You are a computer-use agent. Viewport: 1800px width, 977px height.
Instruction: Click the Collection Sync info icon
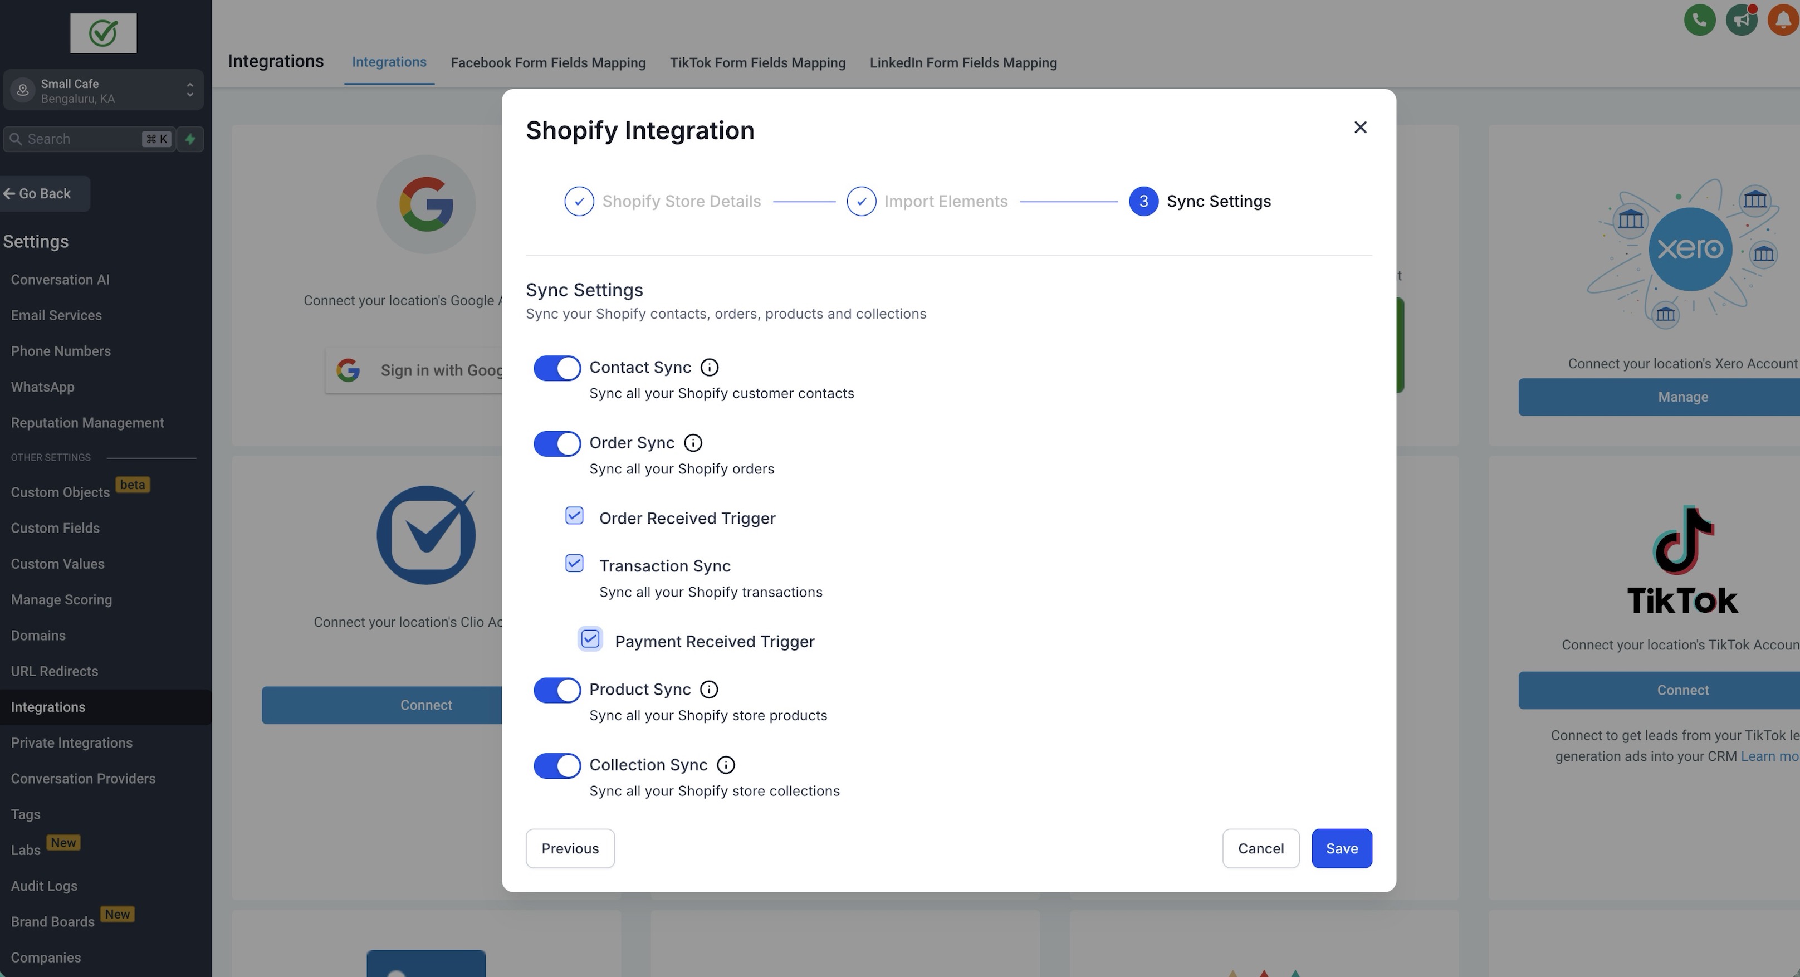(x=726, y=765)
